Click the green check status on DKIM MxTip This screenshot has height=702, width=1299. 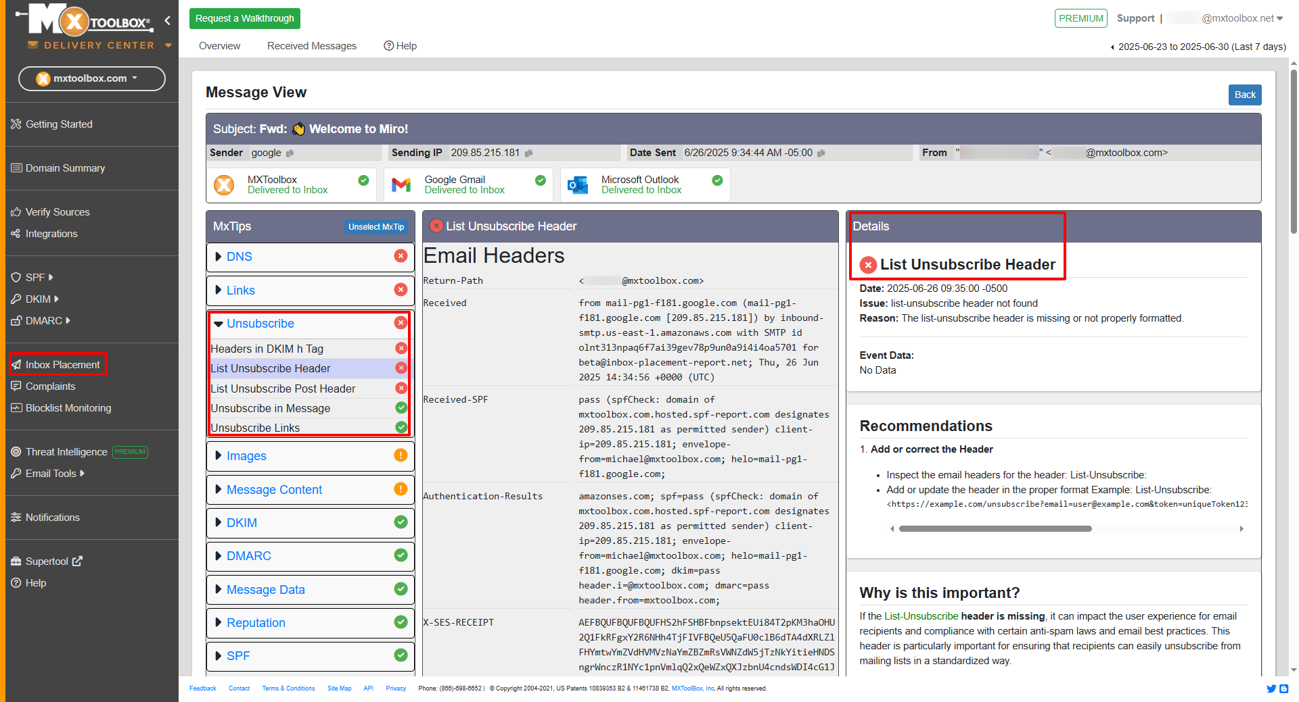click(x=401, y=522)
